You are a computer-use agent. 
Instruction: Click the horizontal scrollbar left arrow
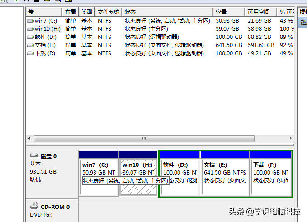pos(29,139)
